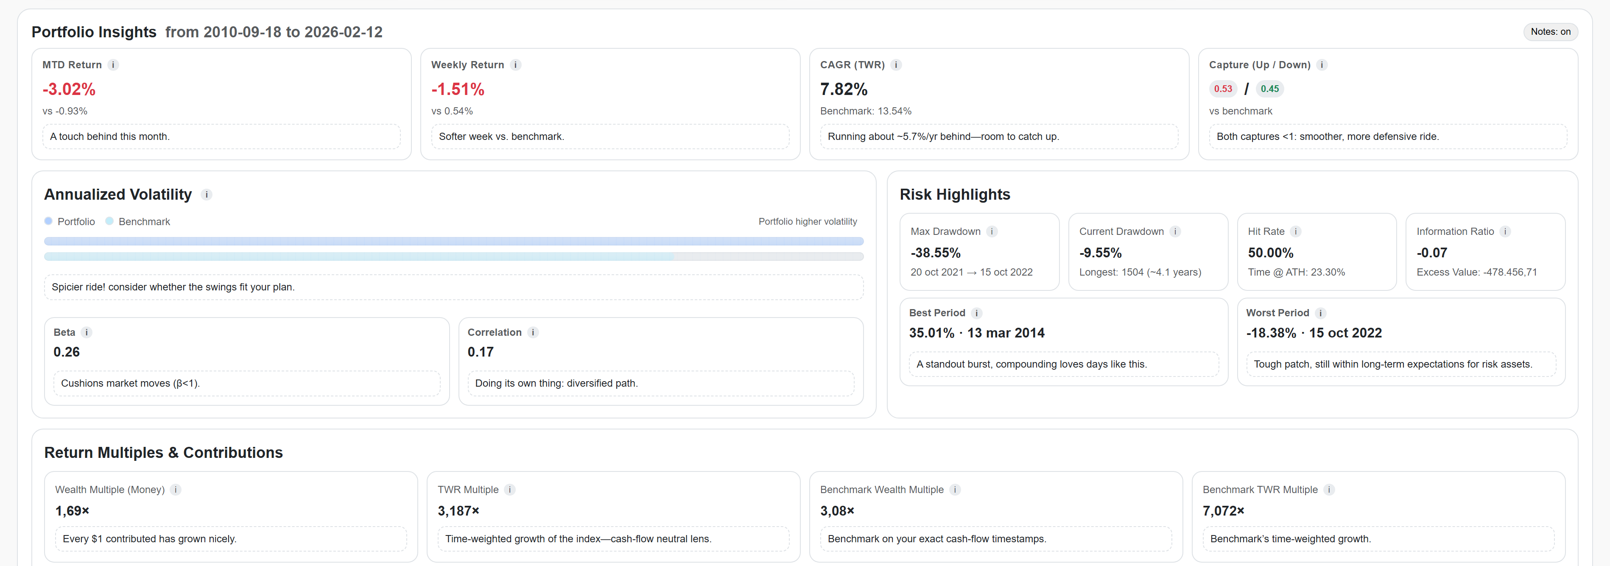Show info for Annualized Volatility
The width and height of the screenshot is (1610, 566).
click(x=206, y=195)
